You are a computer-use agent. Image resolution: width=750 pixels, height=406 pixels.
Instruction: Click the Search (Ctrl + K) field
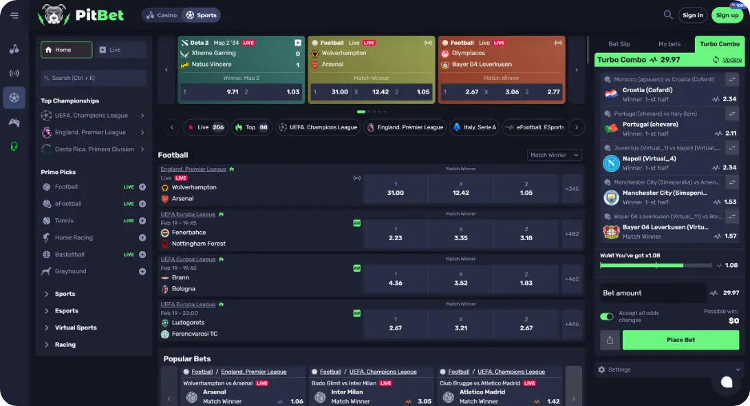click(x=94, y=78)
